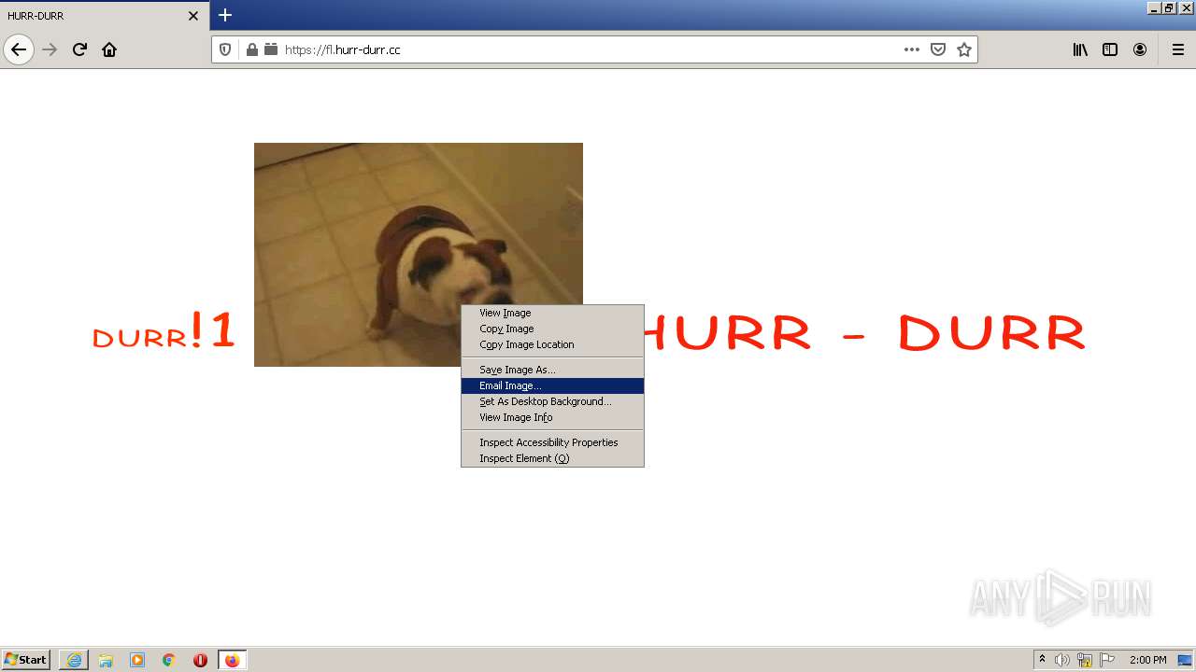Screen dimensions: 1196x672
Task: Show hidden tray icons arrow
Action: 1042,660
